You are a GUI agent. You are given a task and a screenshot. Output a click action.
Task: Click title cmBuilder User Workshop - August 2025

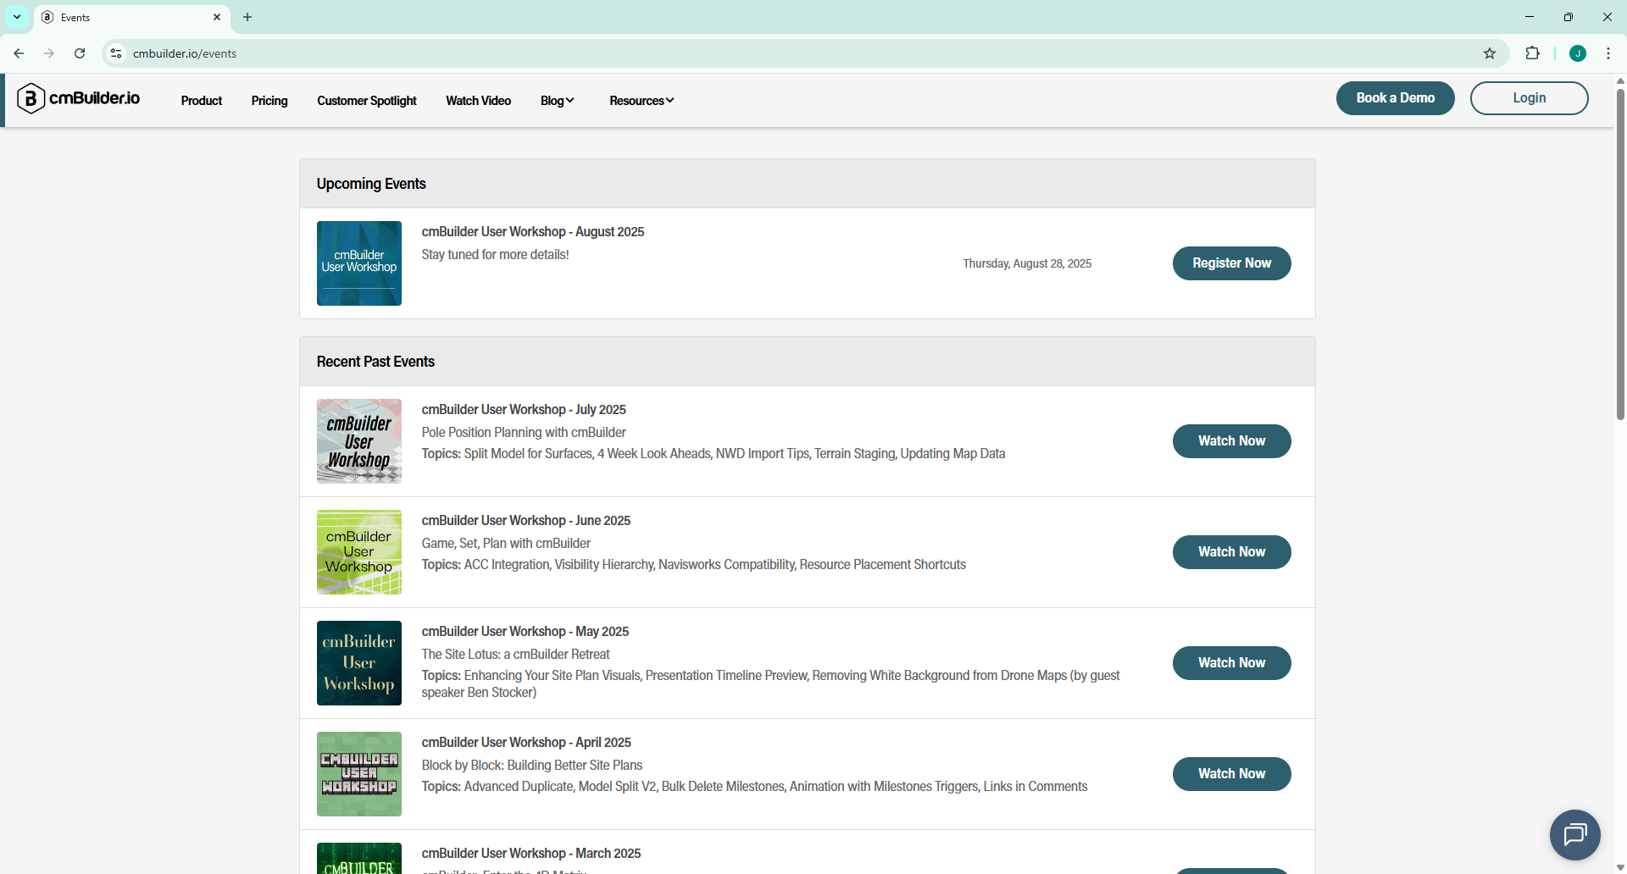pyautogui.click(x=533, y=232)
